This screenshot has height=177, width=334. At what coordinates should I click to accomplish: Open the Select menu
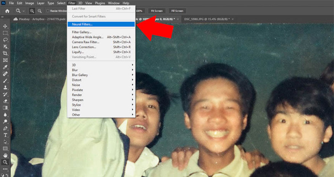(61, 3)
